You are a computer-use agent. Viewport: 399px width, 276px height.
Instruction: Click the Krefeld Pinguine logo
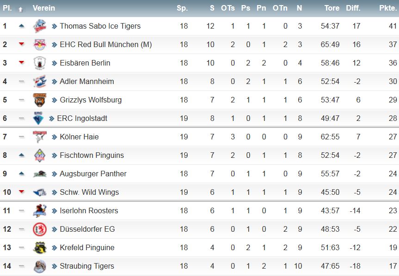pos(40,247)
